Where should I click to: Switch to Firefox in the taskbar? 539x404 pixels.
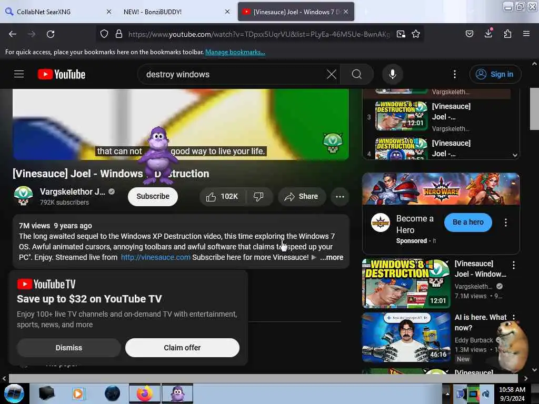pyautogui.click(x=145, y=393)
